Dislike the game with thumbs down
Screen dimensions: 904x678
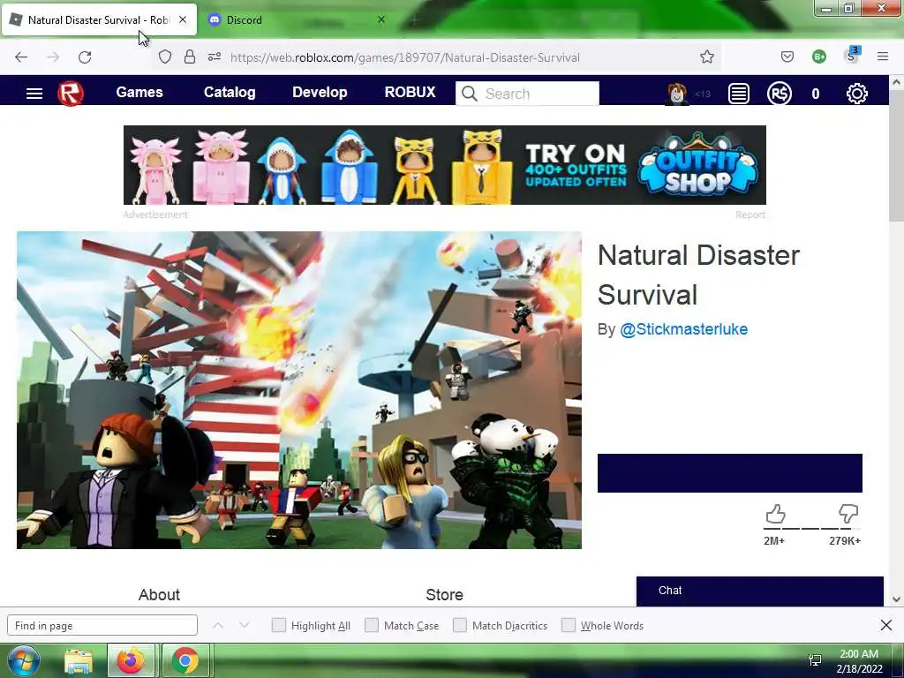(848, 514)
